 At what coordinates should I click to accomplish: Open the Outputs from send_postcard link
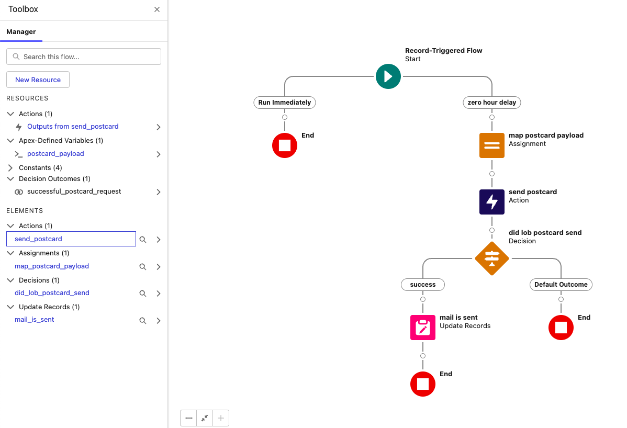click(x=73, y=127)
